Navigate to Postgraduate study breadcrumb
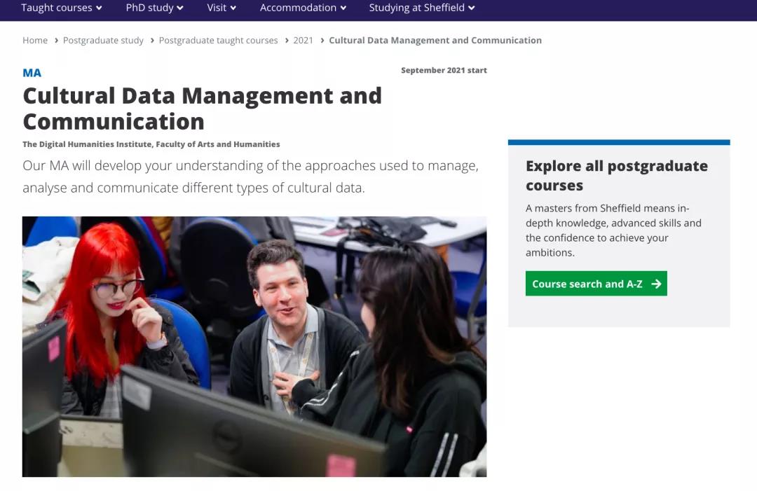The width and height of the screenshot is (757, 491). click(x=103, y=41)
